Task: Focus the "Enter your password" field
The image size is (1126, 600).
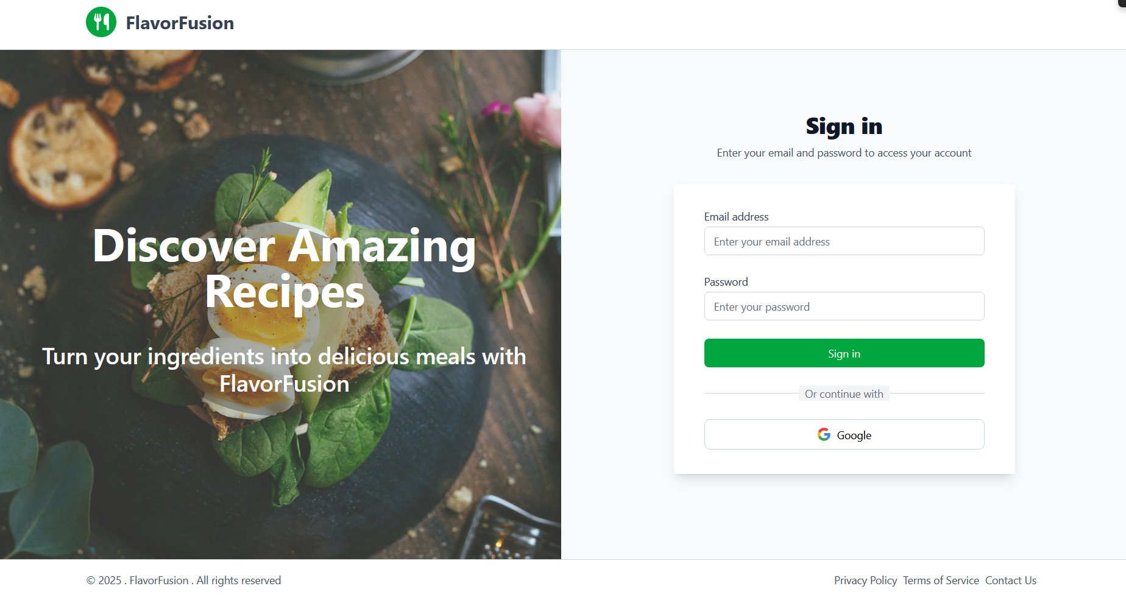Action: [x=844, y=306]
